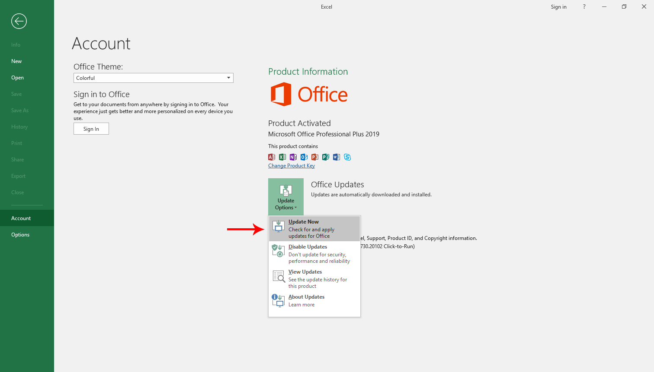Select History in the sidebar
The width and height of the screenshot is (654, 372).
click(x=27, y=127)
